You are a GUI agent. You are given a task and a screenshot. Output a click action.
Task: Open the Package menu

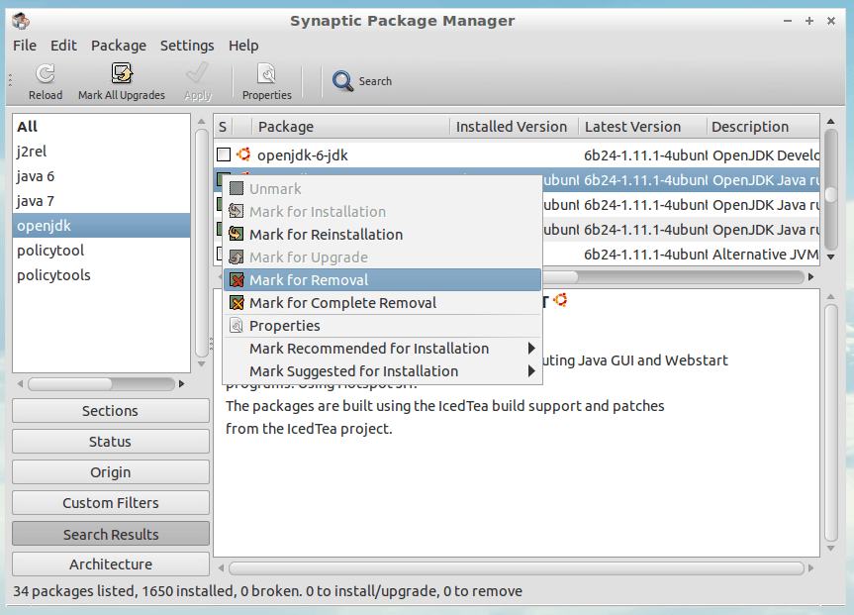pos(118,46)
